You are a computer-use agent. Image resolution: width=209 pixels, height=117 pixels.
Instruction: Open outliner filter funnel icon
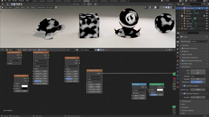click(204, 4)
